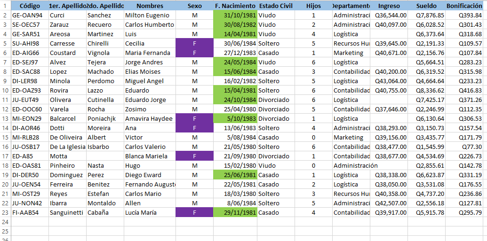Image resolution: width=487 pixels, height=241 pixels.
Task: Select the Estado Civil header cell
Action: tap(276, 6)
